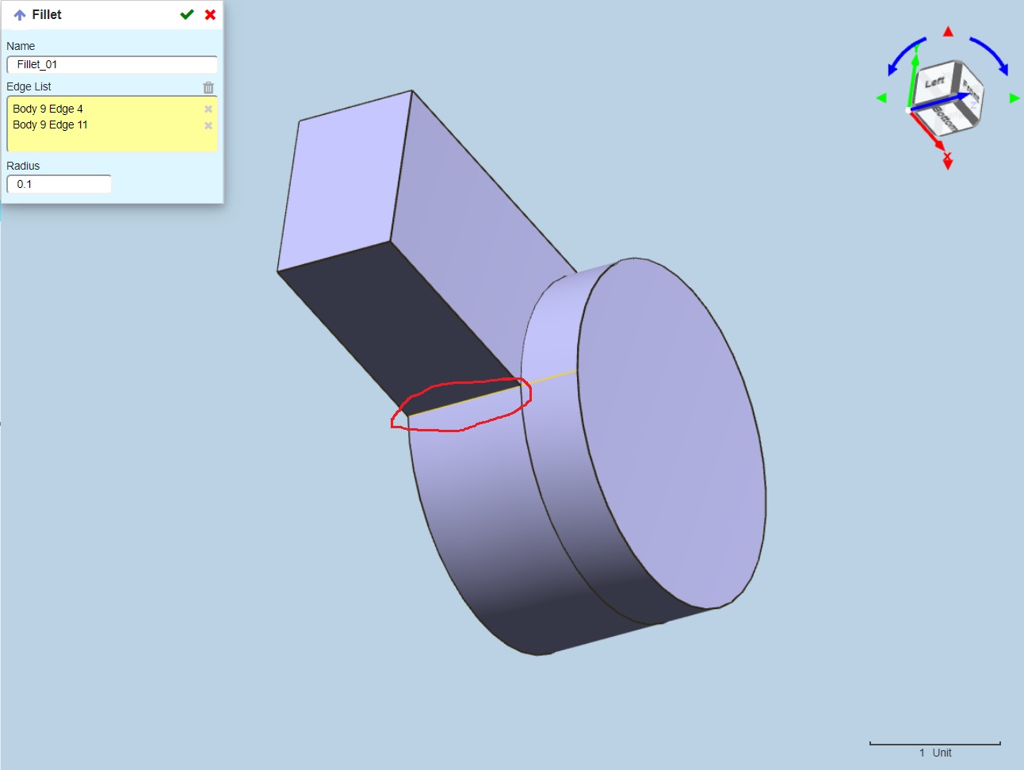Image resolution: width=1024 pixels, height=770 pixels.
Task: Rotate view left with green left triangle
Action: click(881, 98)
